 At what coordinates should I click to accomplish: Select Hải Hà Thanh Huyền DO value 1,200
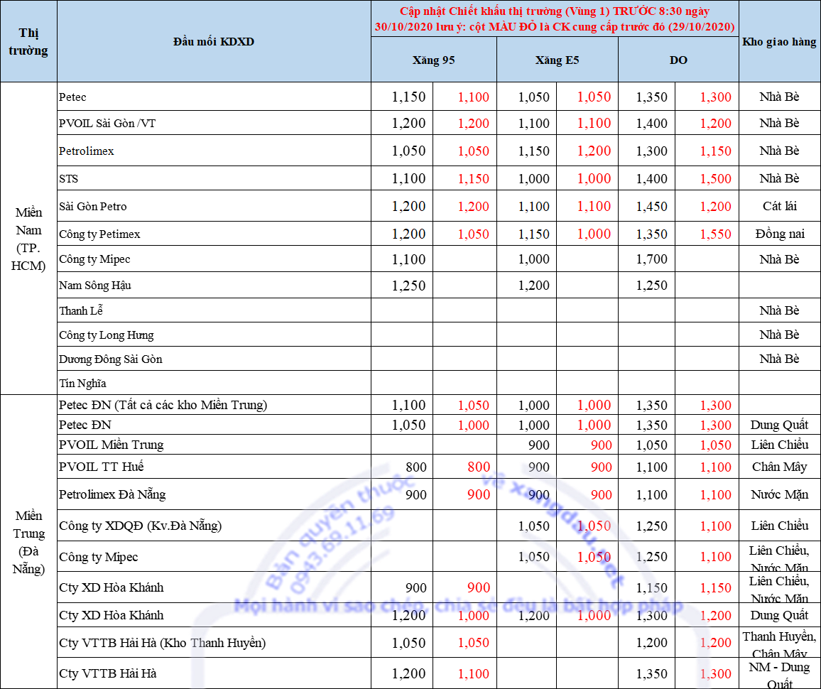tap(646, 642)
